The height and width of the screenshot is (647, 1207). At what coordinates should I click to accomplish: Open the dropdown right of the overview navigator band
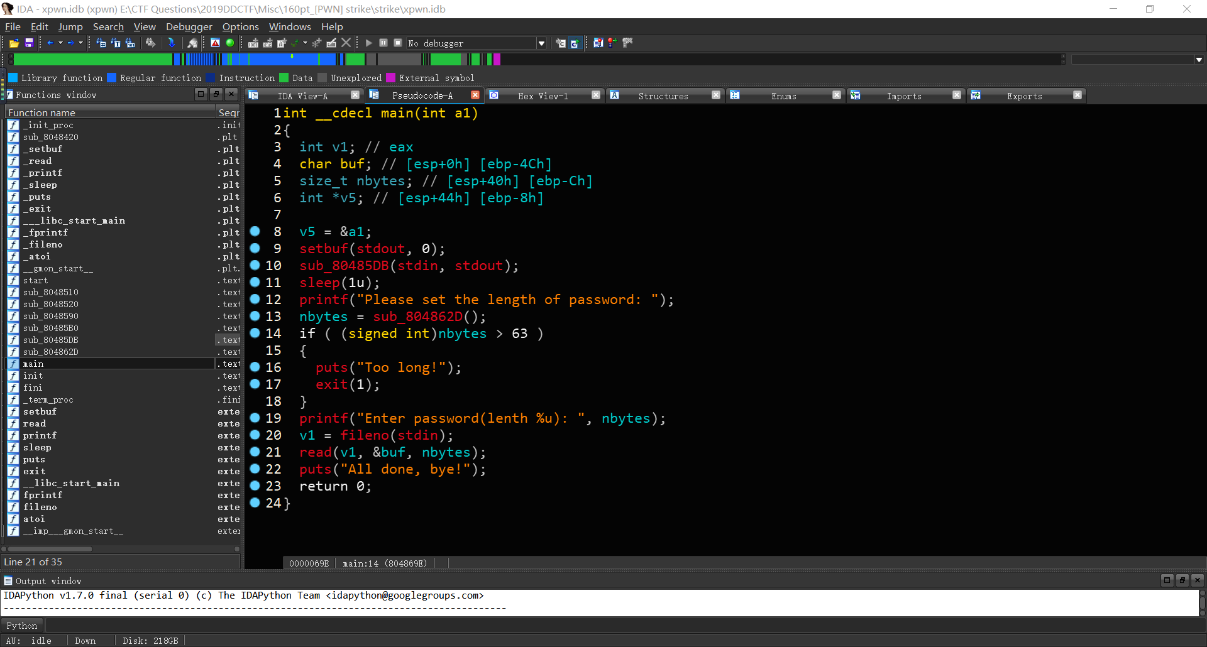(x=1199, y=60)
